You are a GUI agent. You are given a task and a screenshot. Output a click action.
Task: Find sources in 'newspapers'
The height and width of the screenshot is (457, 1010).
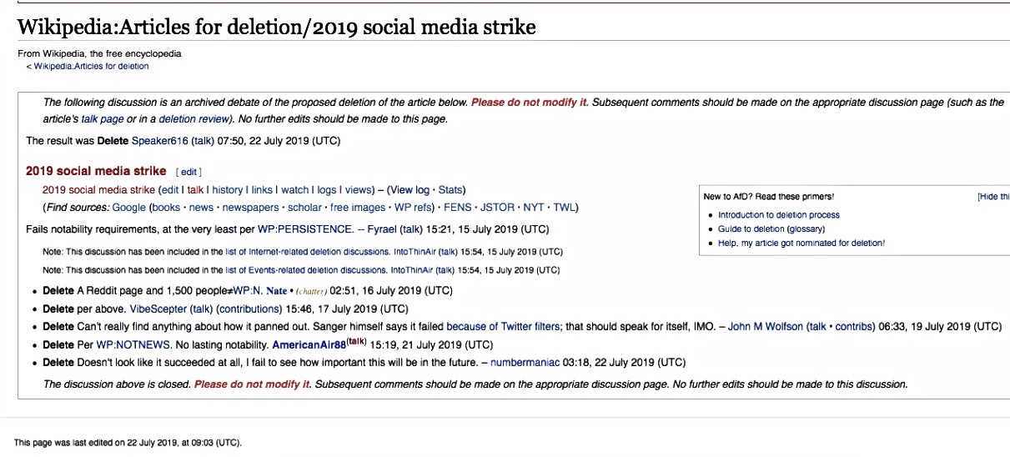click(x=251, y=208)
